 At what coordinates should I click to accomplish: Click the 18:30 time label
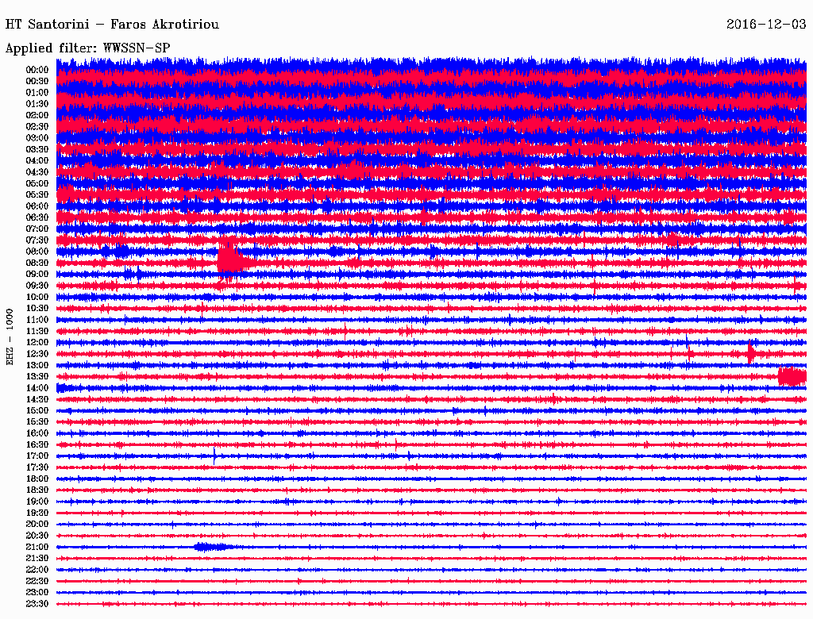click(37, 490)
